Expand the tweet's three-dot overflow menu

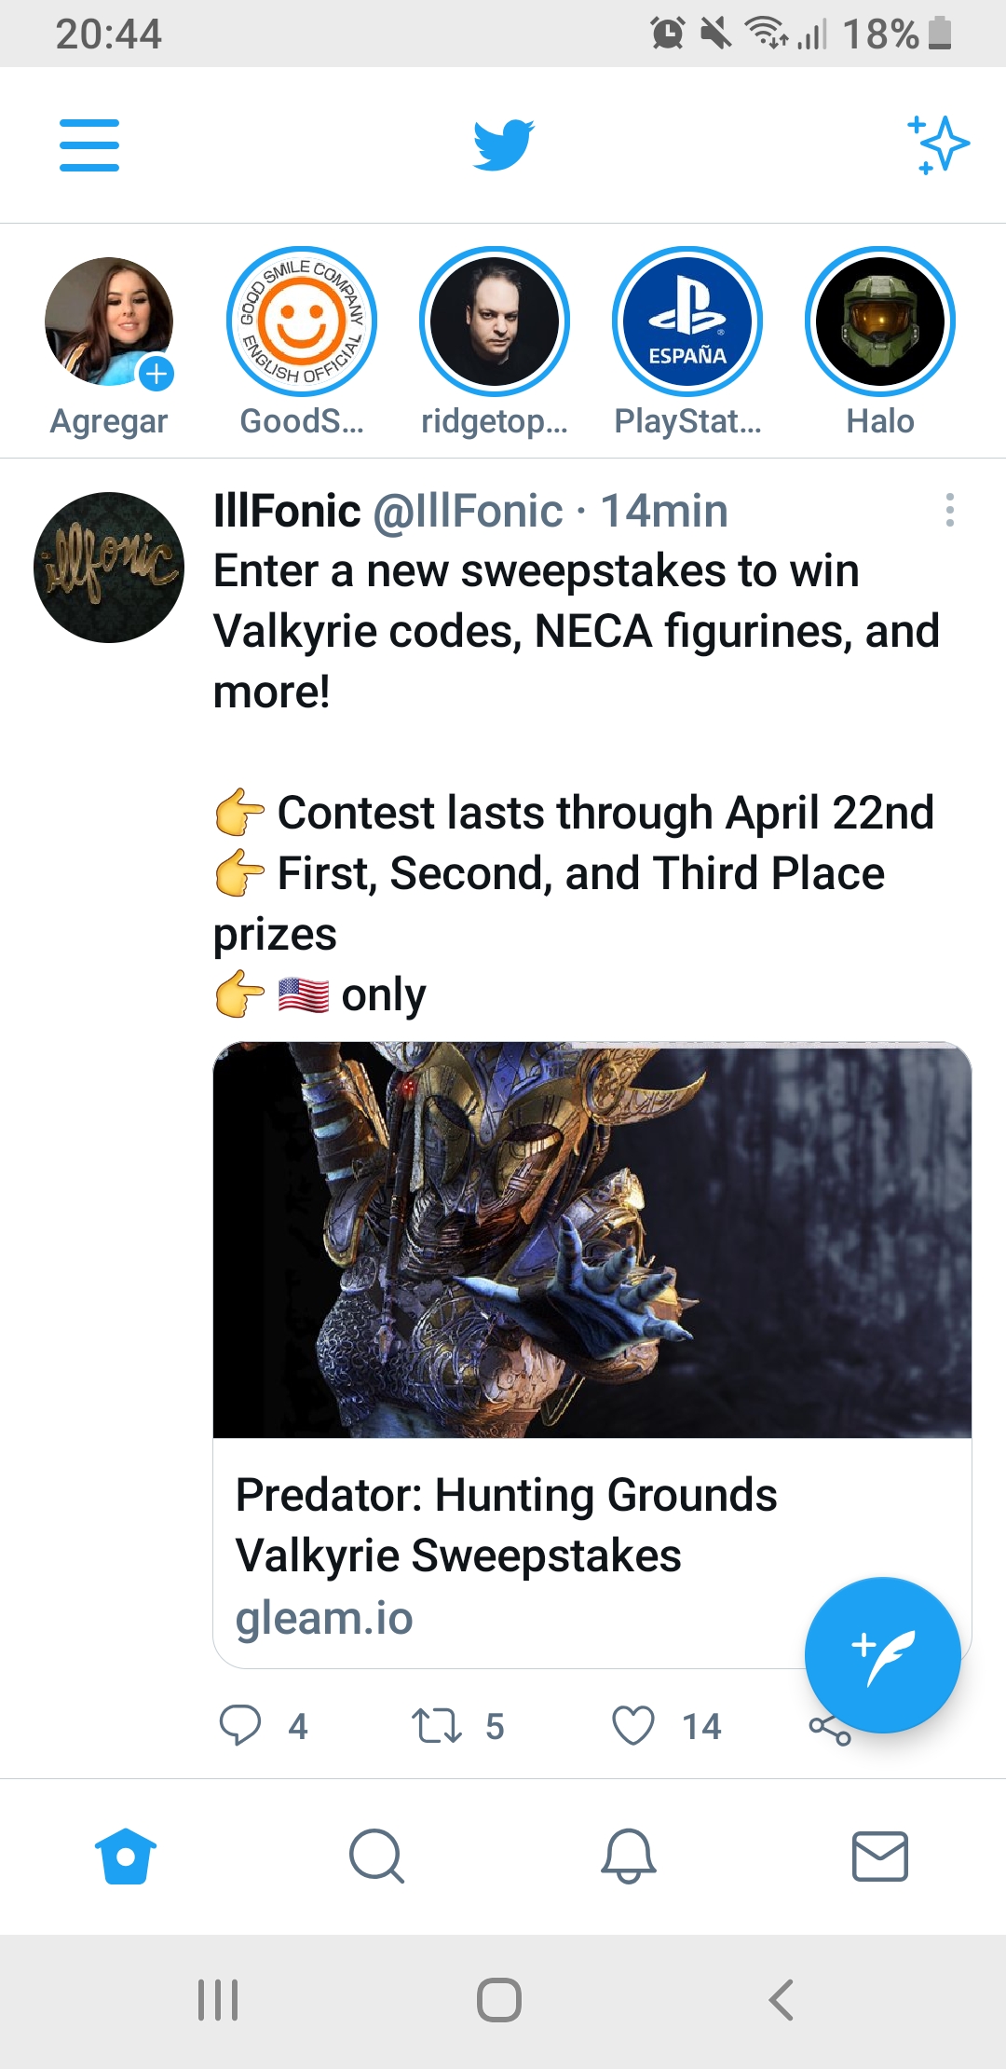point(949,510)
